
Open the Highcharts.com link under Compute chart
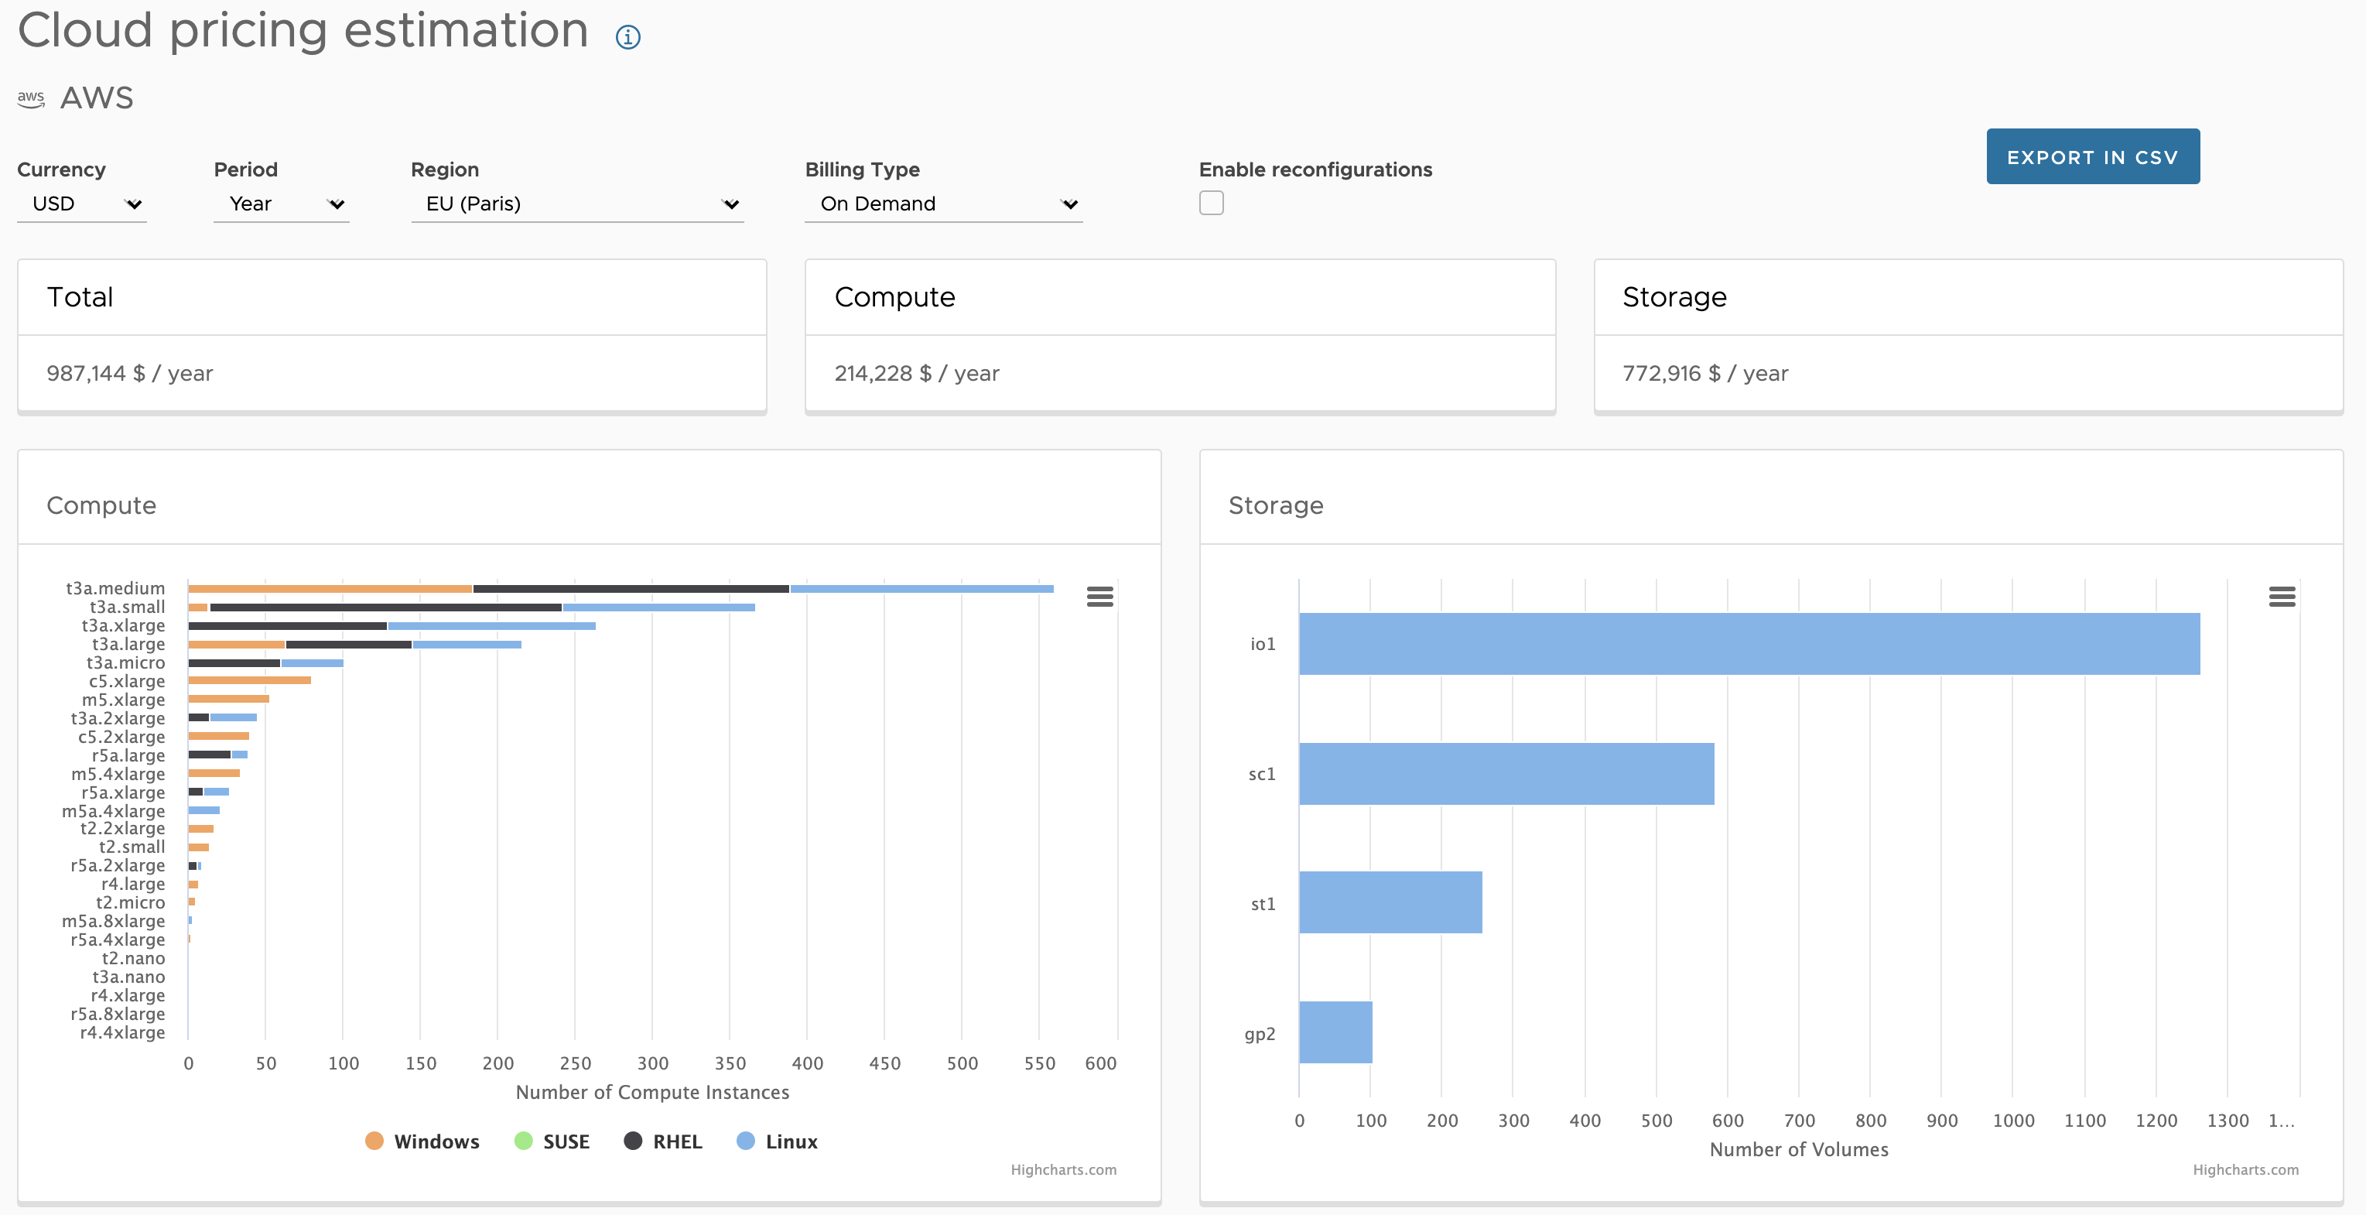(x=1062, y=1169)
